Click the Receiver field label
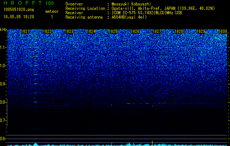This screenshot has width=230, height=146. click(74, 13)
